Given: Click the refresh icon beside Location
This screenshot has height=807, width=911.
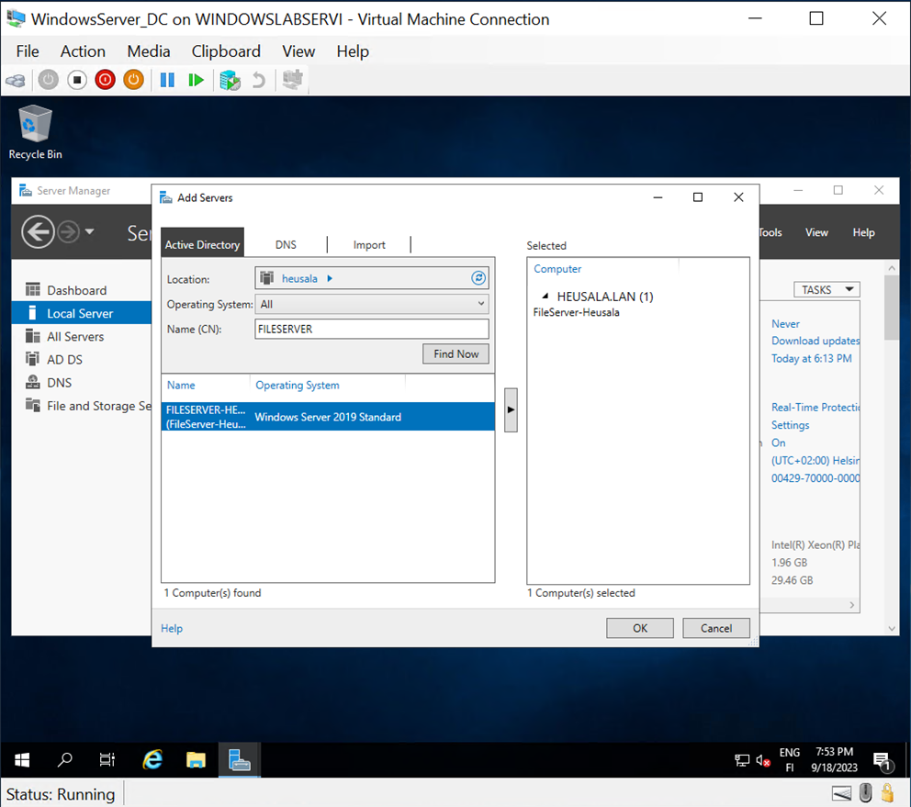Looking at the screenshot, I should (477, 277).
